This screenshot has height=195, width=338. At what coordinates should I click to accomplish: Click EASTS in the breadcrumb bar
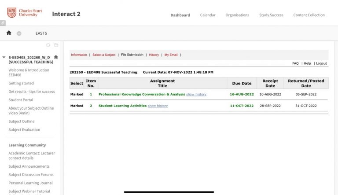pyautogui.click(x=41, y=33)
